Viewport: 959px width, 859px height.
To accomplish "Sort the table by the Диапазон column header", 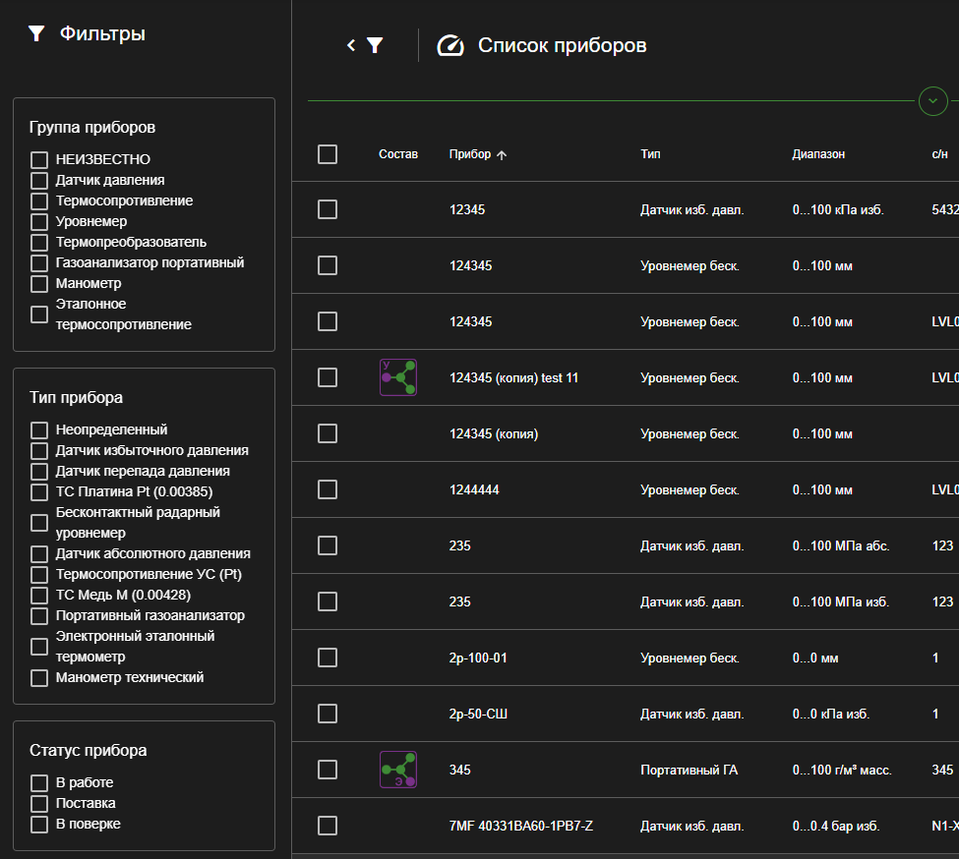I will pyautogui.click(x=818, y=154).
